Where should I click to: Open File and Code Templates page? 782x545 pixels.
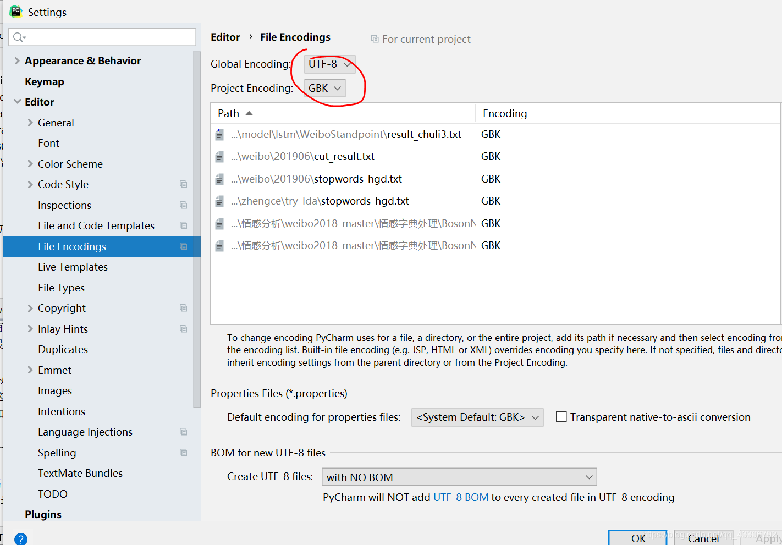[x=96, y=225]
